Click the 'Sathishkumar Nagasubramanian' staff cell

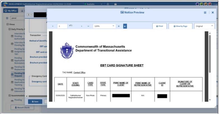[x=76, y=96]
